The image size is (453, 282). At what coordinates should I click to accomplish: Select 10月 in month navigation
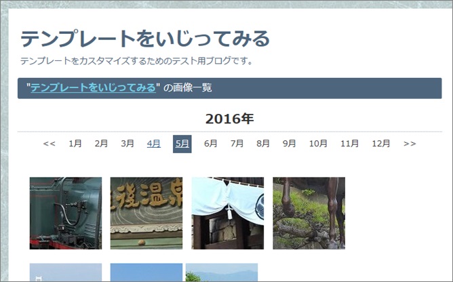coord(318,144)
